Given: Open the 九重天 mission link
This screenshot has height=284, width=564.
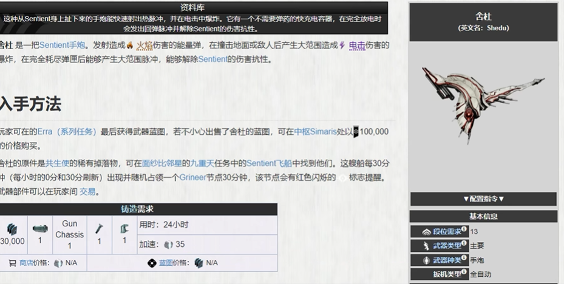Looking at the screenshot, I should click(202, 163).
